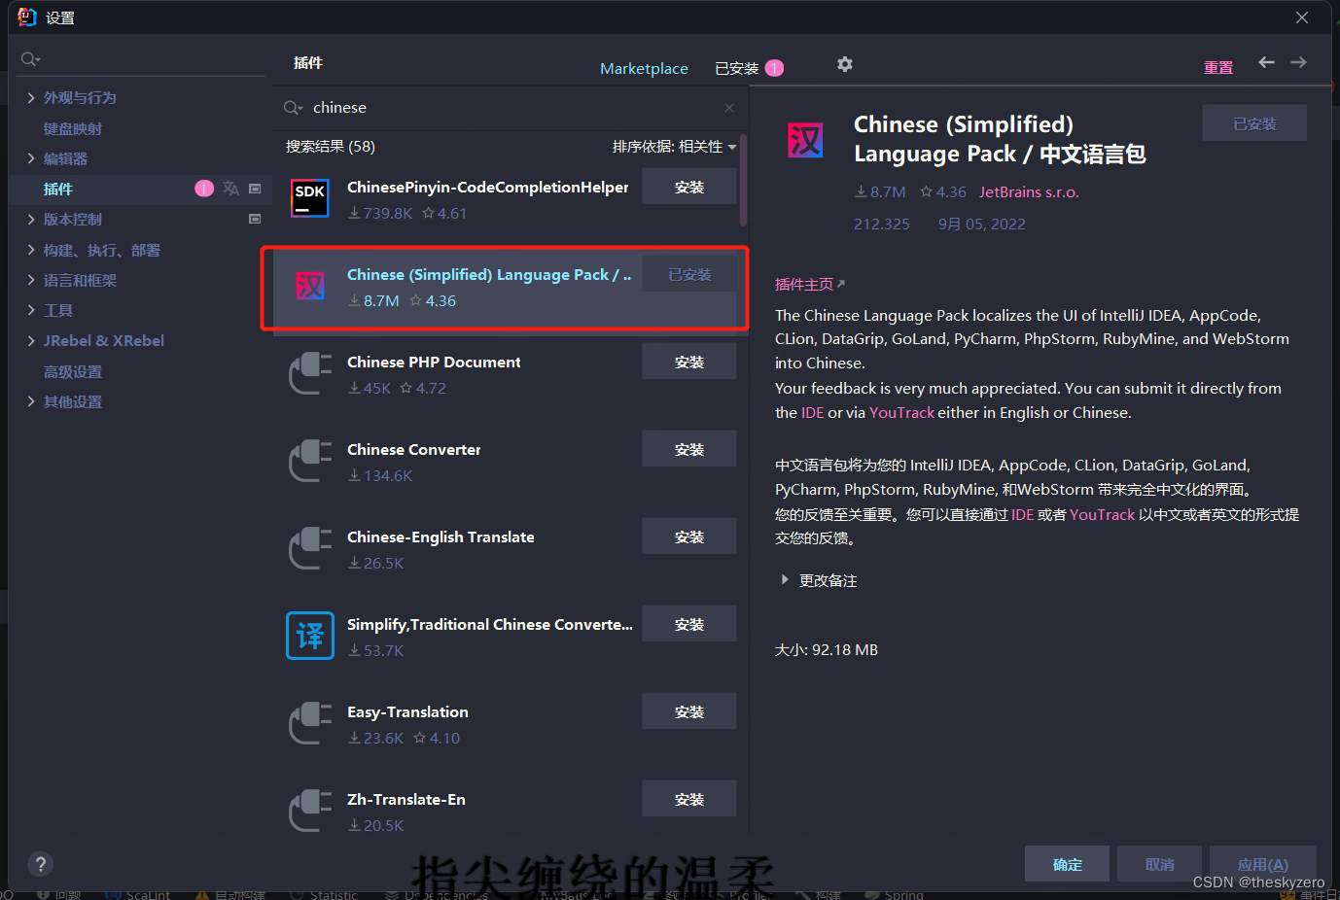Click 取消 to cancel settings
Image resolution: width=1340 pixels, height=900 pixels.
1159,864
